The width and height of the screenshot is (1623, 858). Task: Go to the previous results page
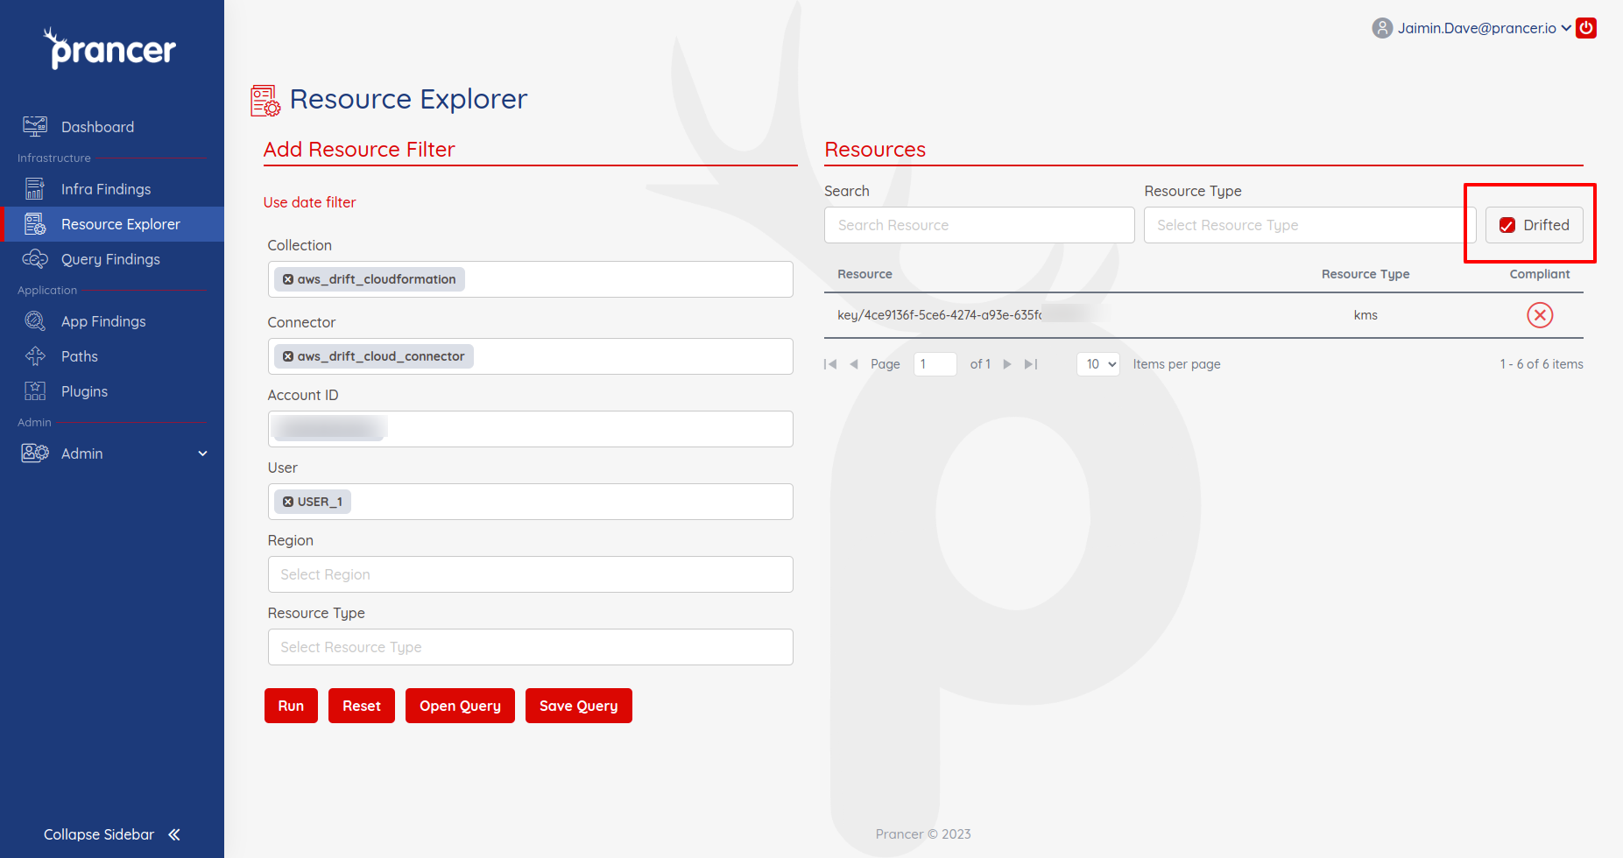point(854,364)
